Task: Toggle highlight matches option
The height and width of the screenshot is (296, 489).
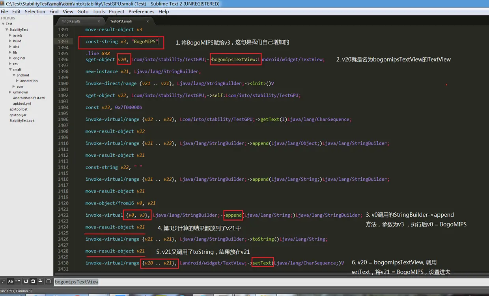Action: 49,281
